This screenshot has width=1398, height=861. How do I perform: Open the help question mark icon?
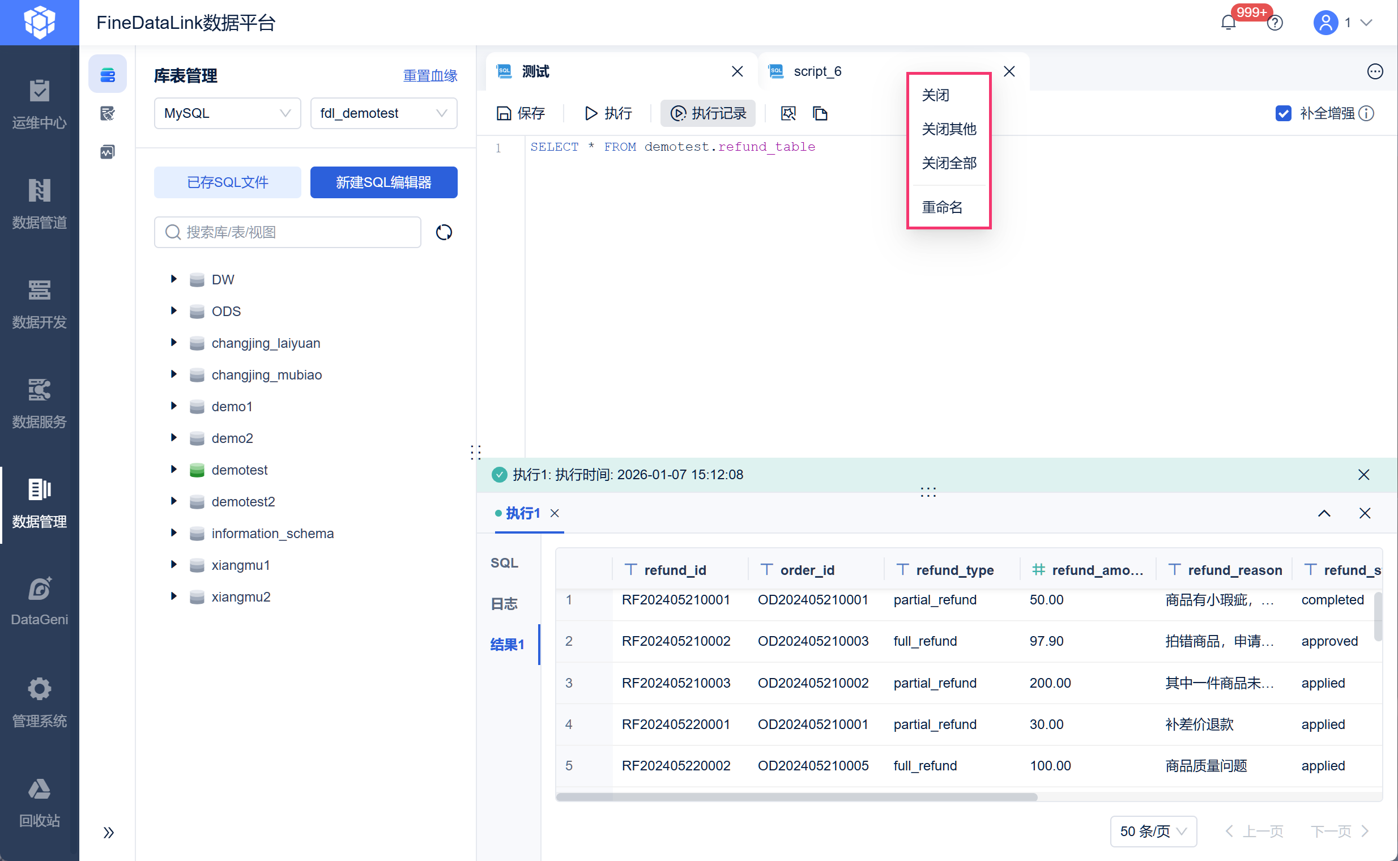point(1275,23)
